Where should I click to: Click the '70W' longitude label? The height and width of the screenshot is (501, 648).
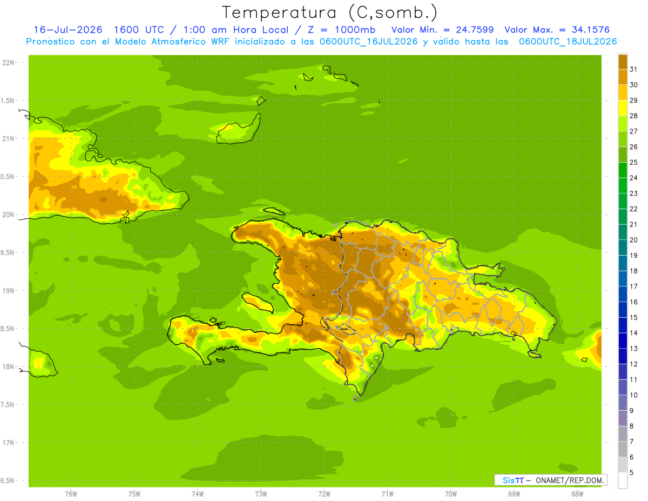tap(451, 493)
